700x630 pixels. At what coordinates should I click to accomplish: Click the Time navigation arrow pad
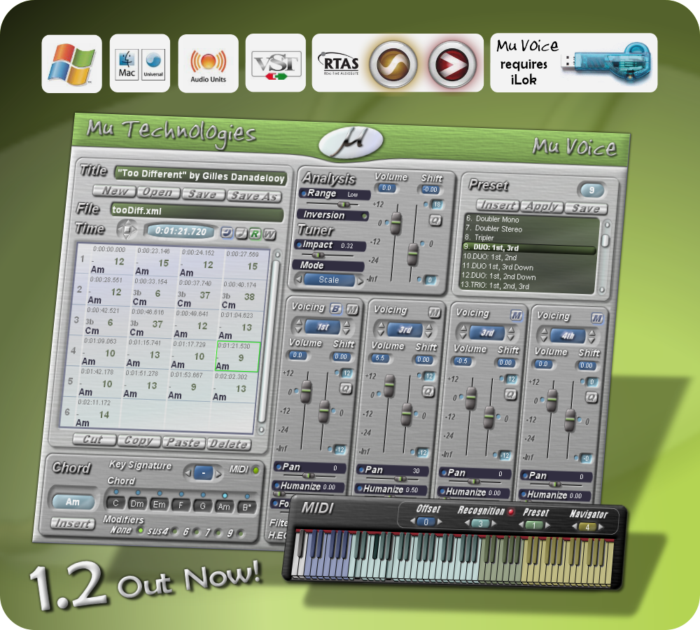click(127, 230)
